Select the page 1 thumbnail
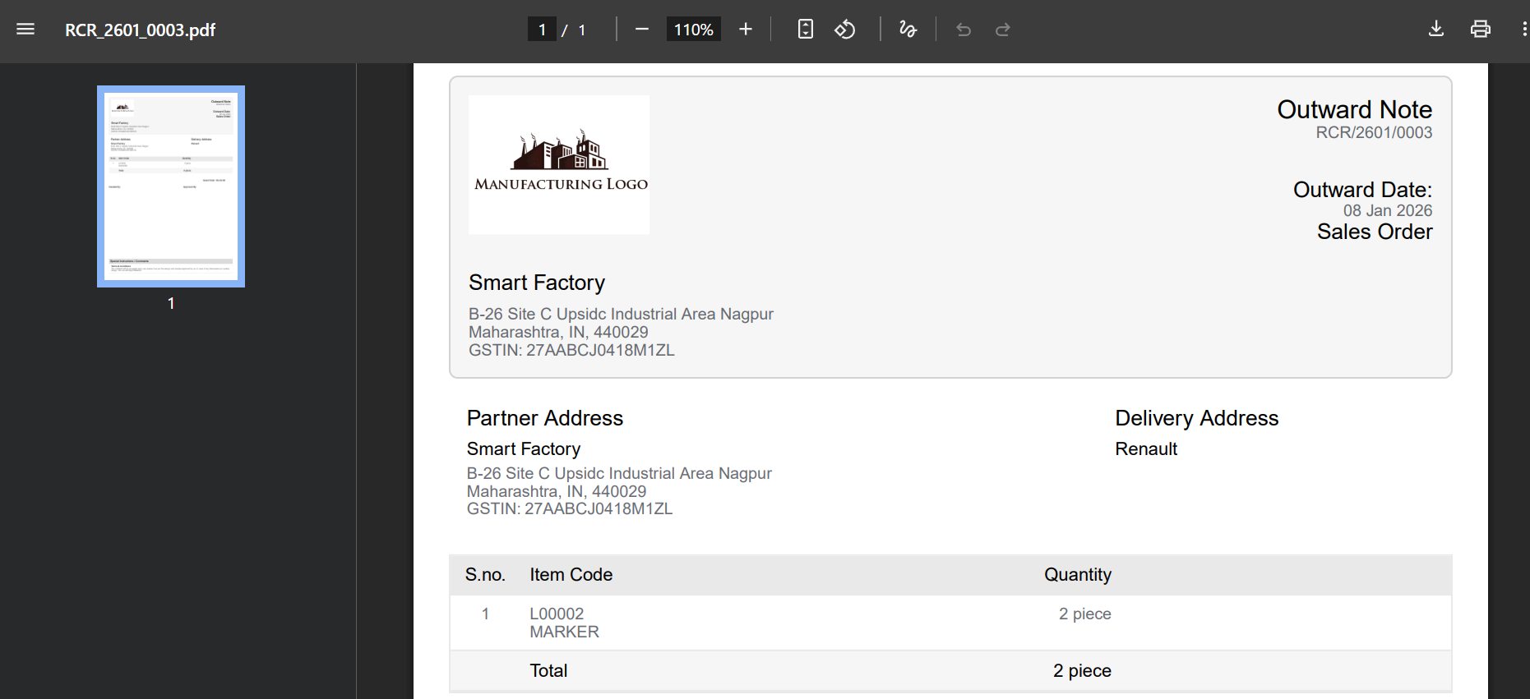 click(171, 186)
